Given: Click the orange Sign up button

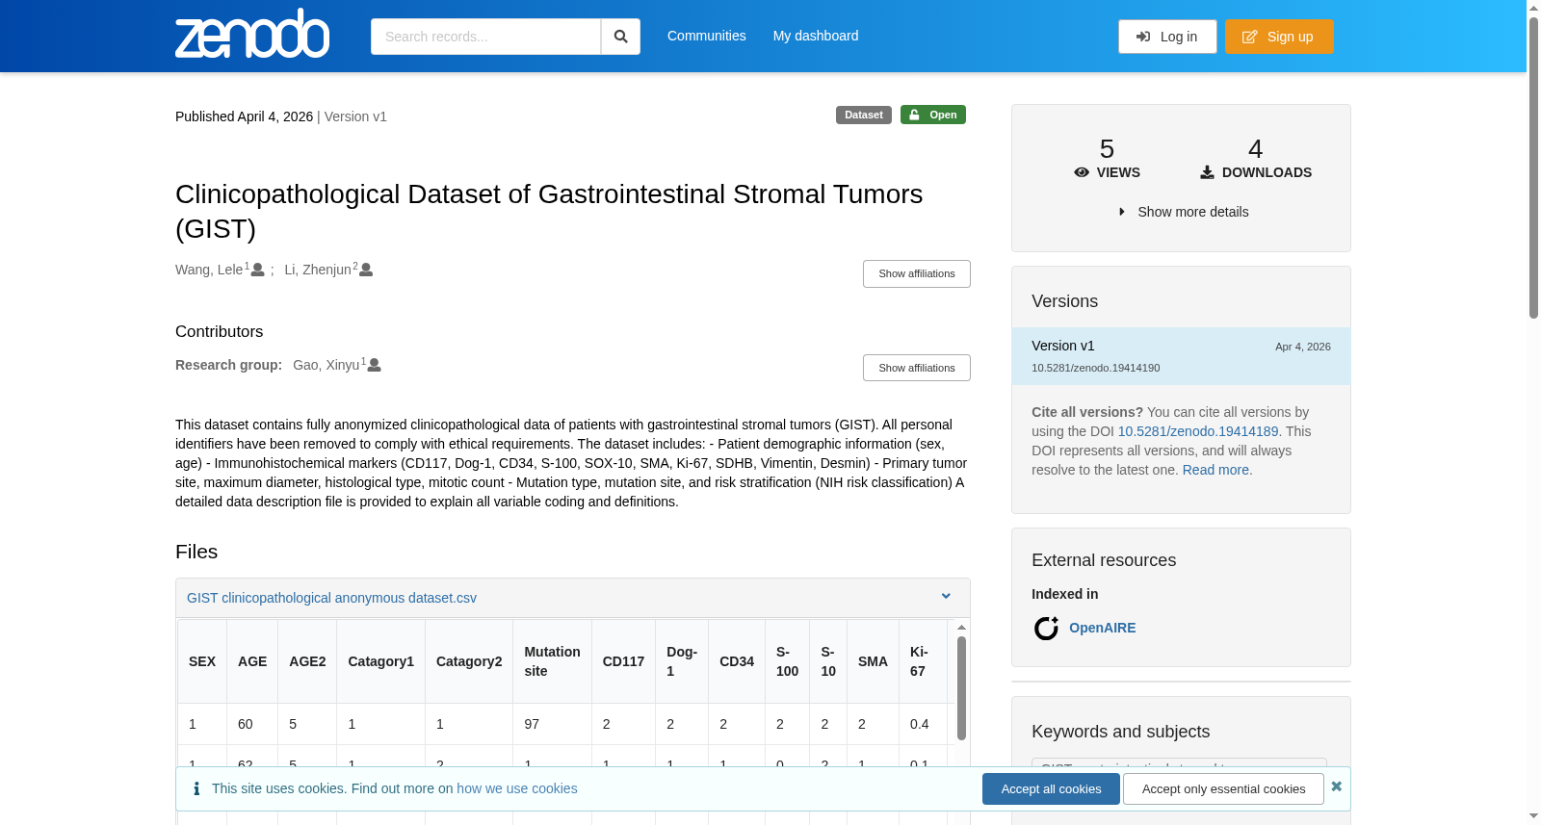Looking at the screenshot, I should click(x=1279, y=37).
